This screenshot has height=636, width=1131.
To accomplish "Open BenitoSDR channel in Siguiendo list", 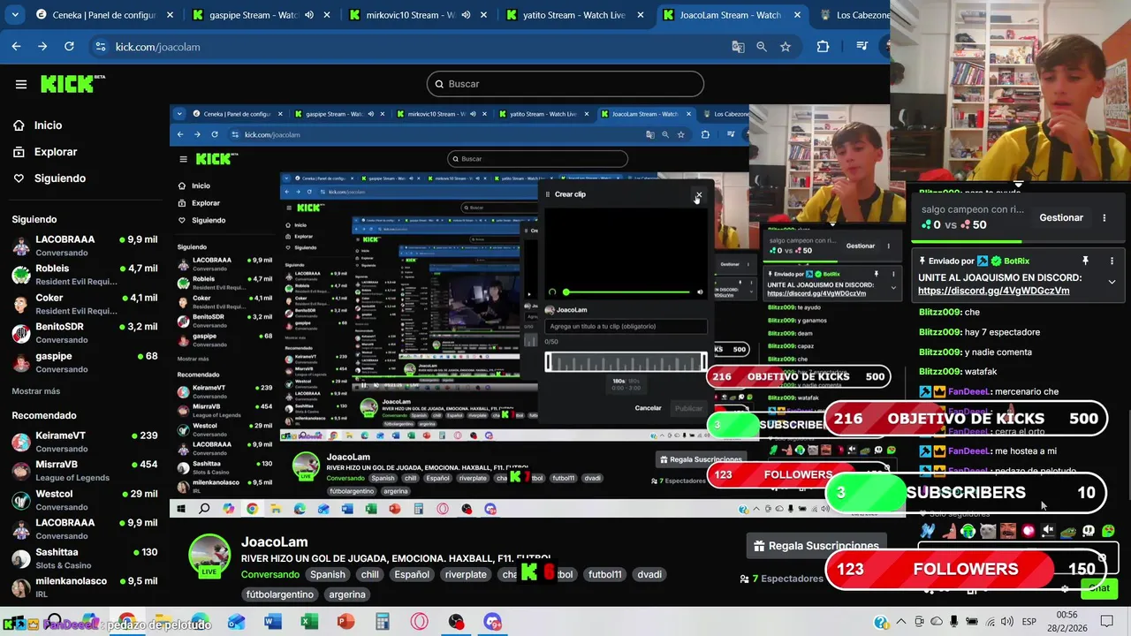I will (x=84, y=333).
